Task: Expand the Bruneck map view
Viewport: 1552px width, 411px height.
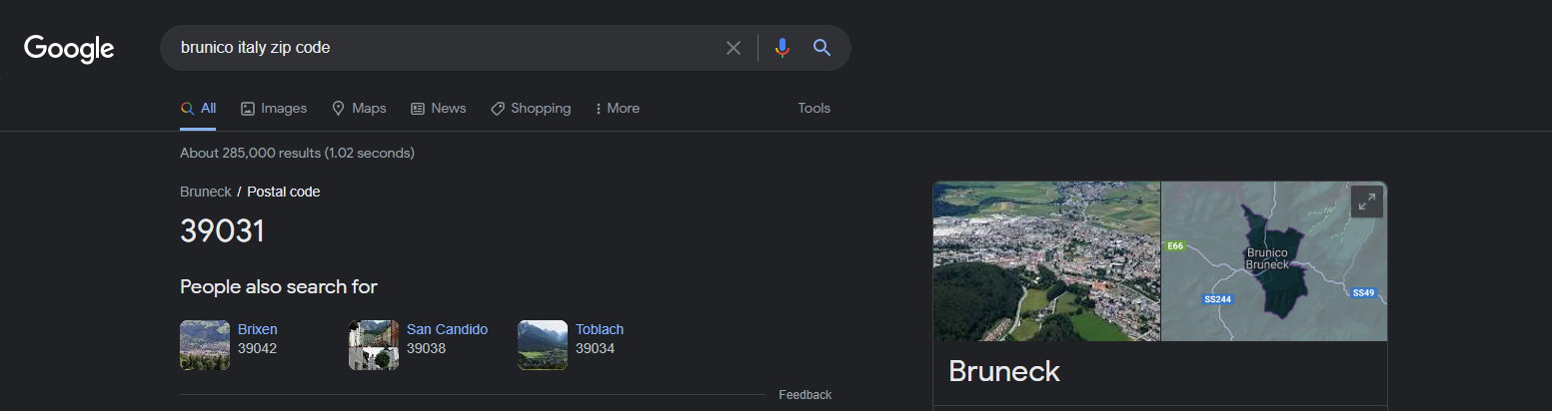Action: tap(1366, 202)
